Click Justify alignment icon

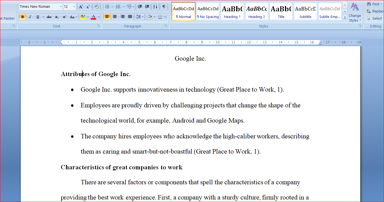click(130, 17)
